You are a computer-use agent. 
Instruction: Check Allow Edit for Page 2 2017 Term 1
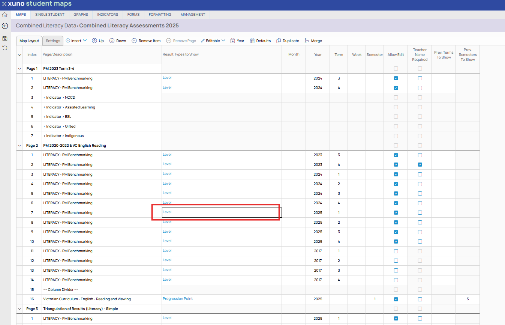(396, 251)
